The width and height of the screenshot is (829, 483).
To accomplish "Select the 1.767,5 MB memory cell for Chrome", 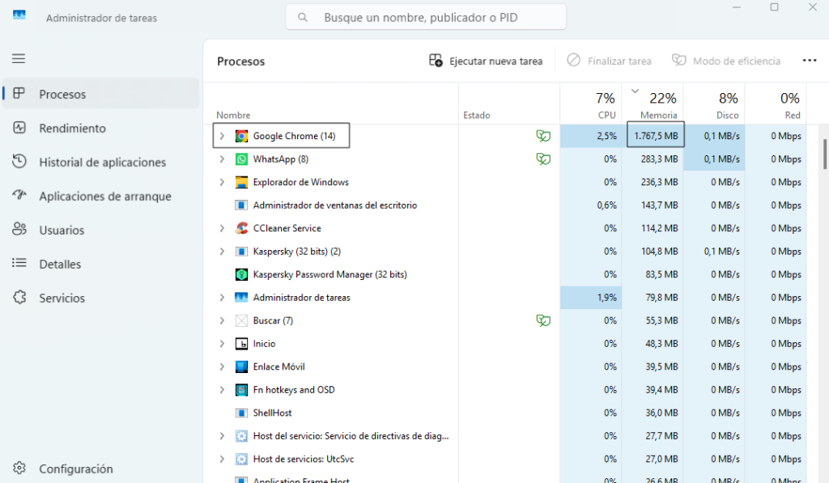I will pos(656,134).
